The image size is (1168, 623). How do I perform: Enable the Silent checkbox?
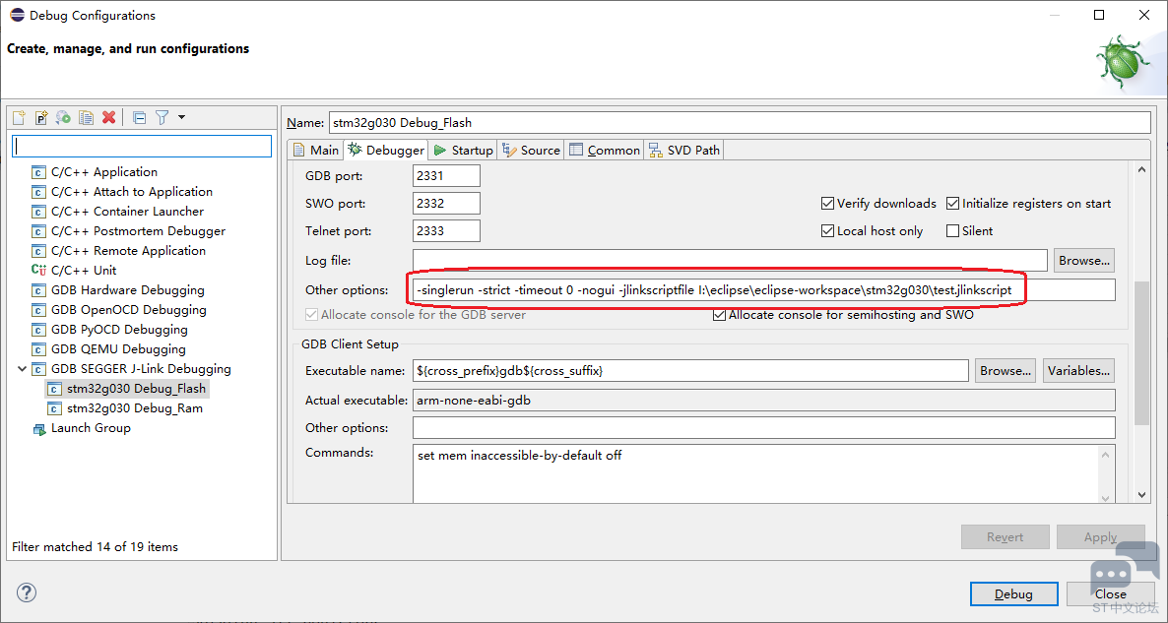coord(952,230)
